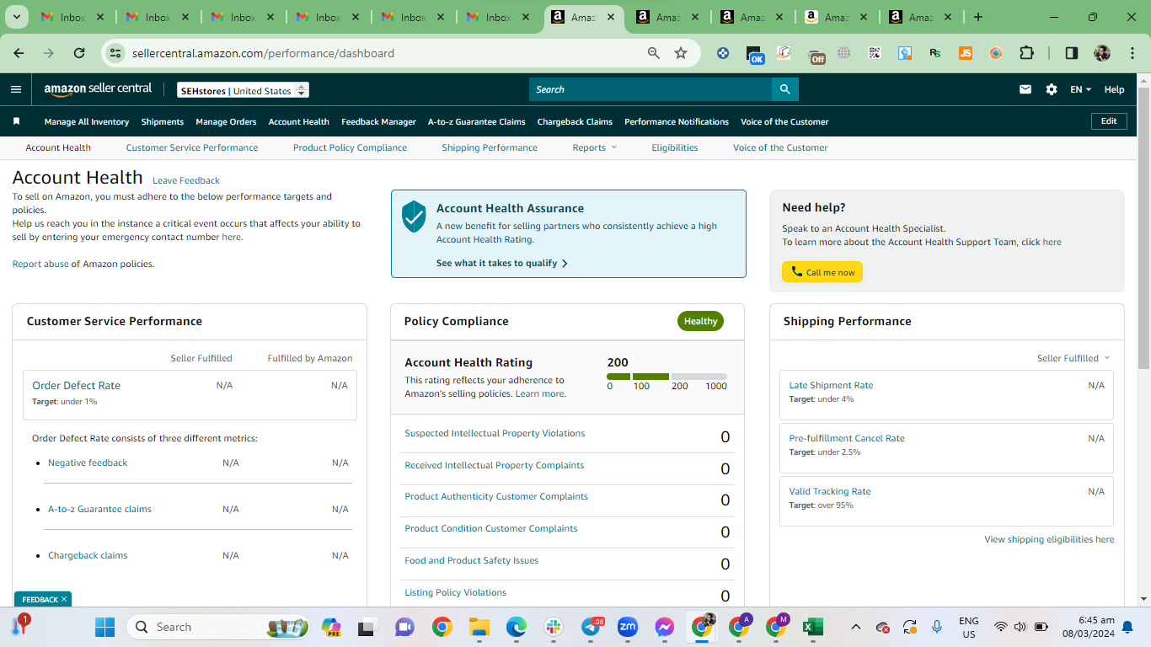Open Seller Central settings gear

[x=1052, y=89]
